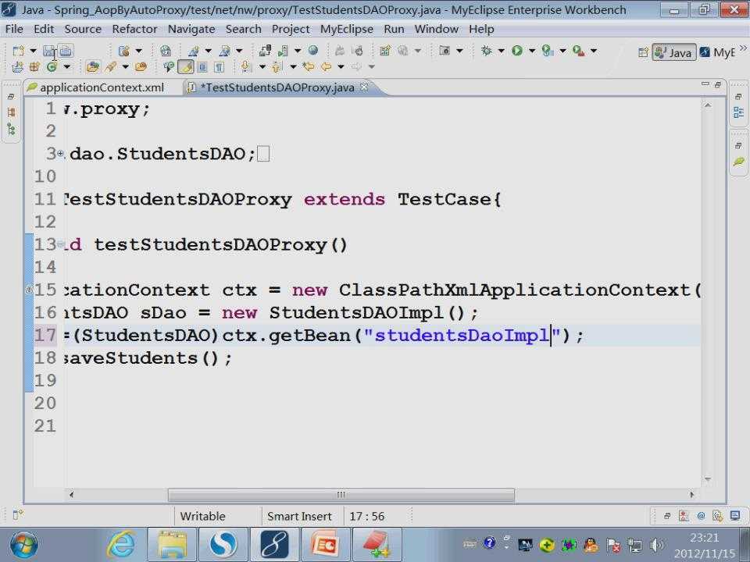The image size is (750, 562).
Task: Minimize the editor area button
Action: [705, 84]
